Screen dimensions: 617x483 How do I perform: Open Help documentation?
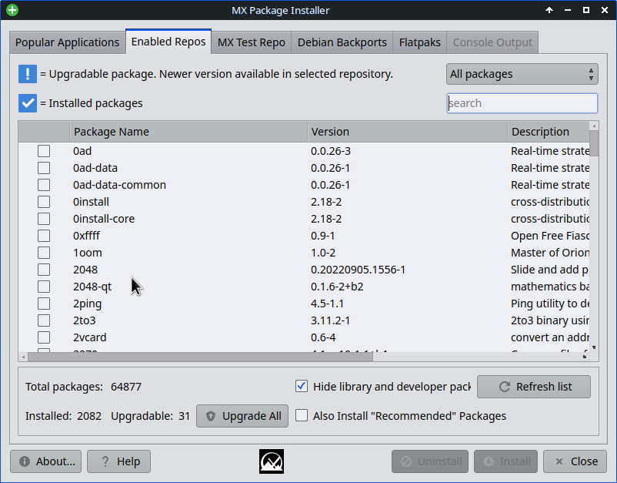(119, 461)
